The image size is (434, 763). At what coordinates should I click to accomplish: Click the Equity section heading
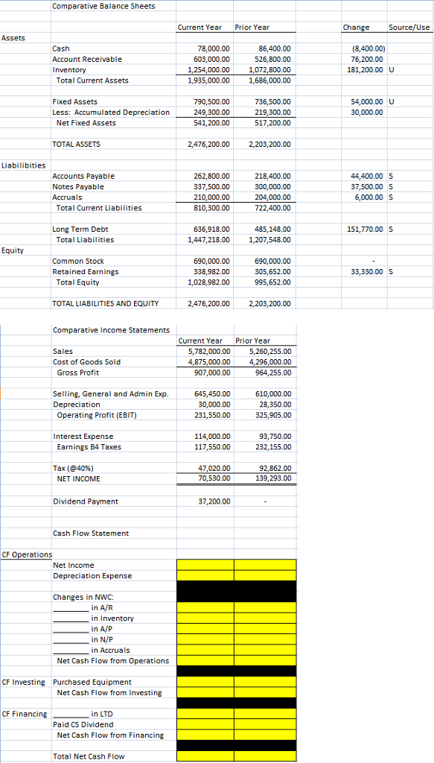click(x=12, y=250)
